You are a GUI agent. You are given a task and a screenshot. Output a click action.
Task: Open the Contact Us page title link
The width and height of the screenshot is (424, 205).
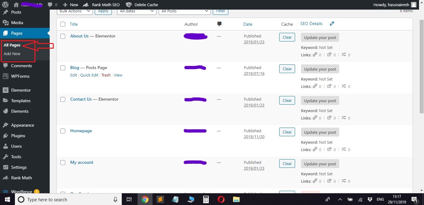coord(81,99)
